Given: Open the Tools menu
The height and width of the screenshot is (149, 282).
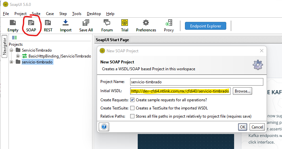Looking at the screenshot, I should tap(77, 14).
